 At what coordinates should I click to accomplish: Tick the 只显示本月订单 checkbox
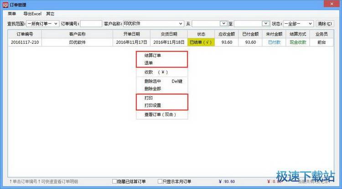pos(160,181)
